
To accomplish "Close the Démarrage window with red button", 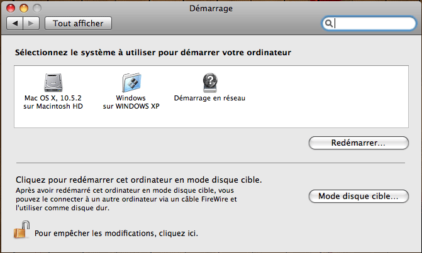I will (x=12, y=8).
